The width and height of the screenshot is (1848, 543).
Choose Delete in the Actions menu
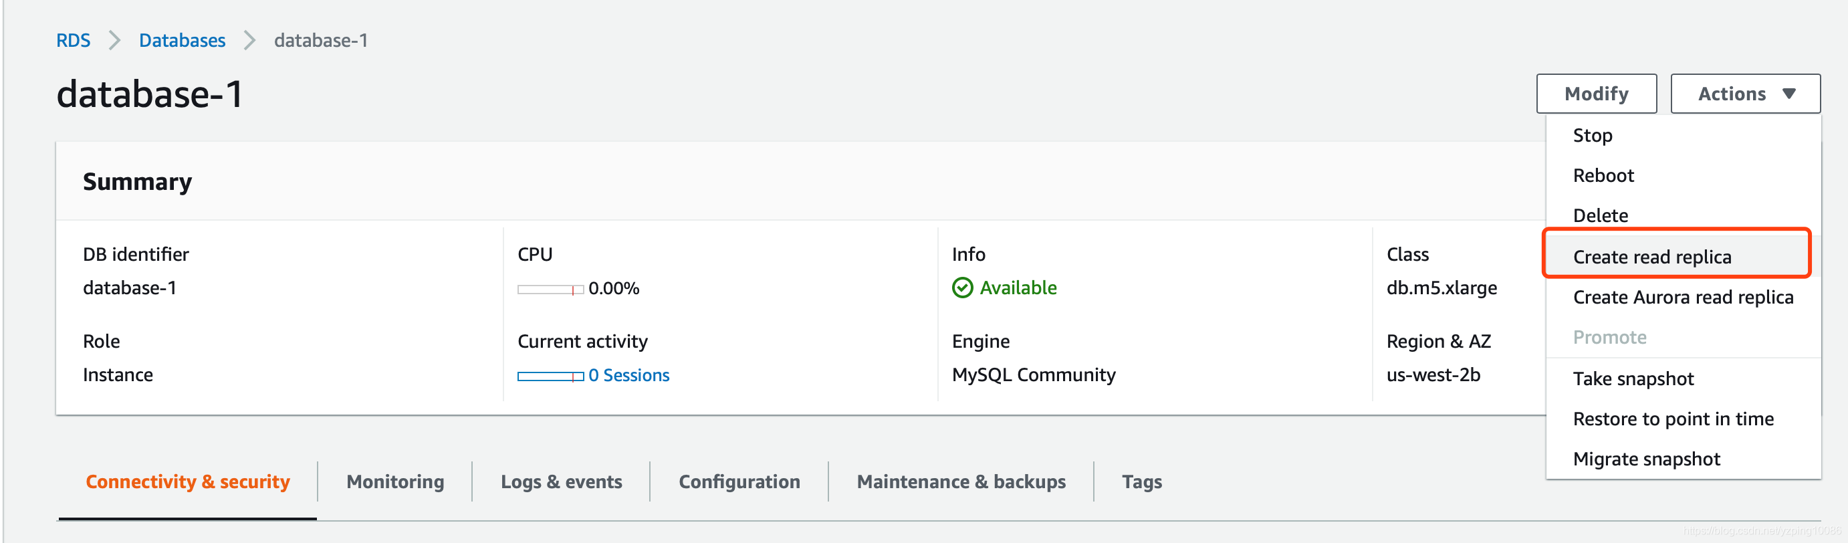pos(1600,215)
